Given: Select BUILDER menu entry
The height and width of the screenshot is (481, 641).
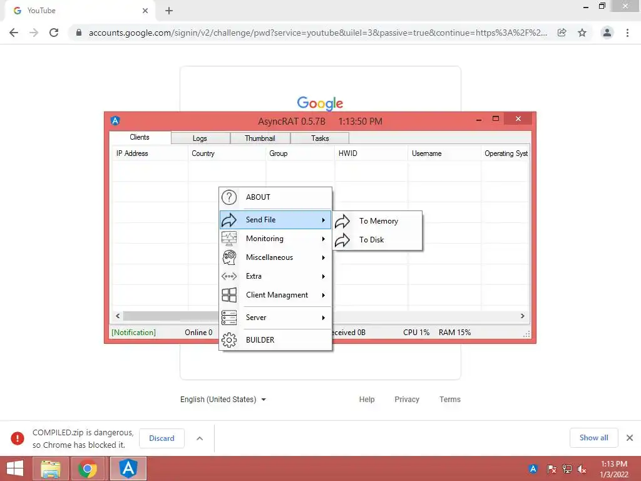Looking at the screenshot, I should [275, 340].
